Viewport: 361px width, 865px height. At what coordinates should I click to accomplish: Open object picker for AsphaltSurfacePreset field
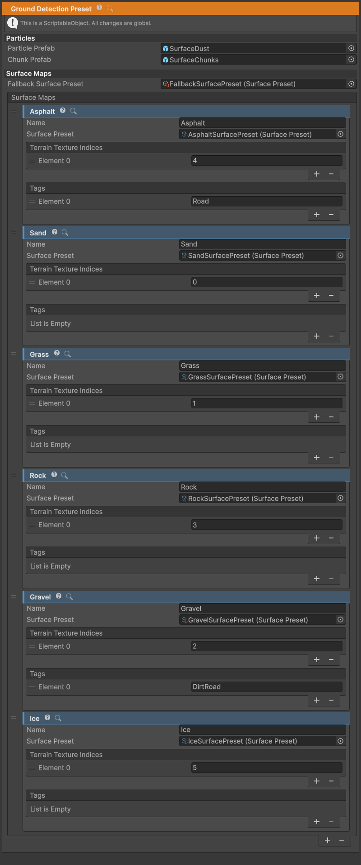click(341, 134)
